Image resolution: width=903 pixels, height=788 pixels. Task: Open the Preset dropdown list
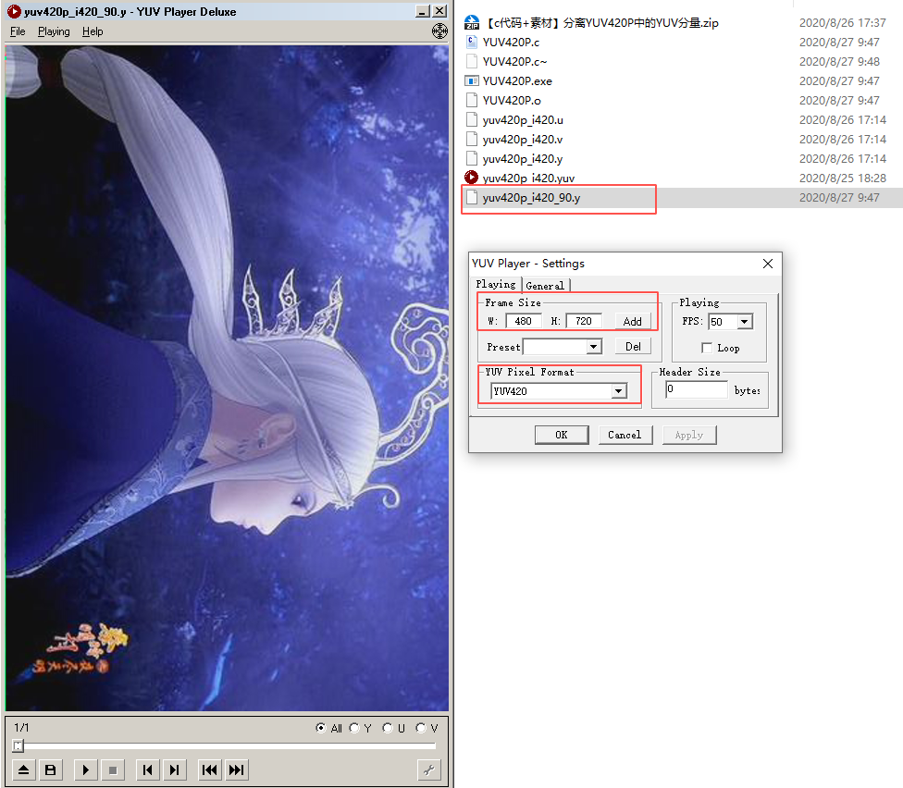pyautogui.click(x=593, y=347)
